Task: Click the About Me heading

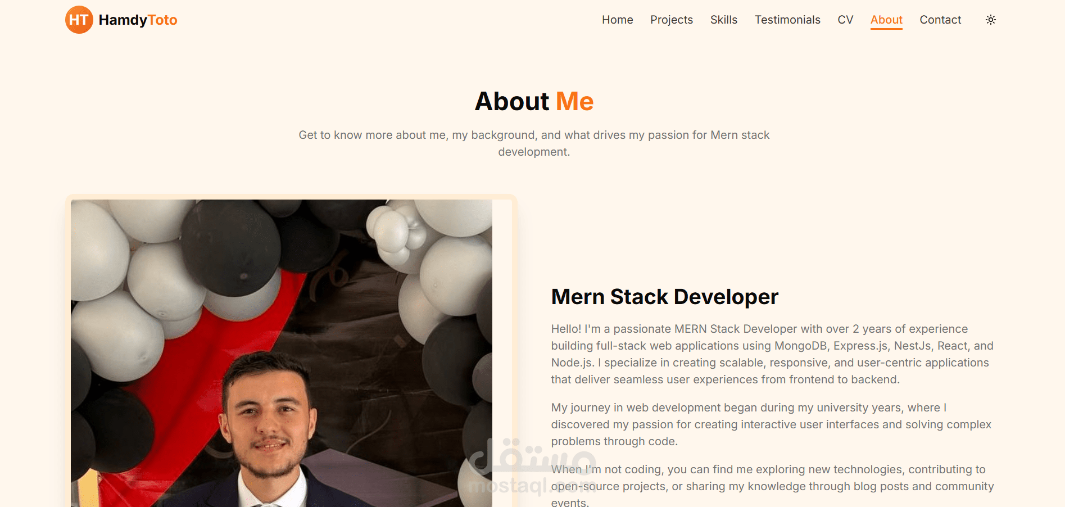Action: (x=534, y=101)
